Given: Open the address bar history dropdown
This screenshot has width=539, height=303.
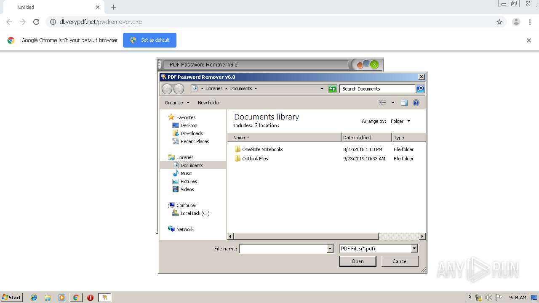Looking at the screenshot, I should (322, 89).
